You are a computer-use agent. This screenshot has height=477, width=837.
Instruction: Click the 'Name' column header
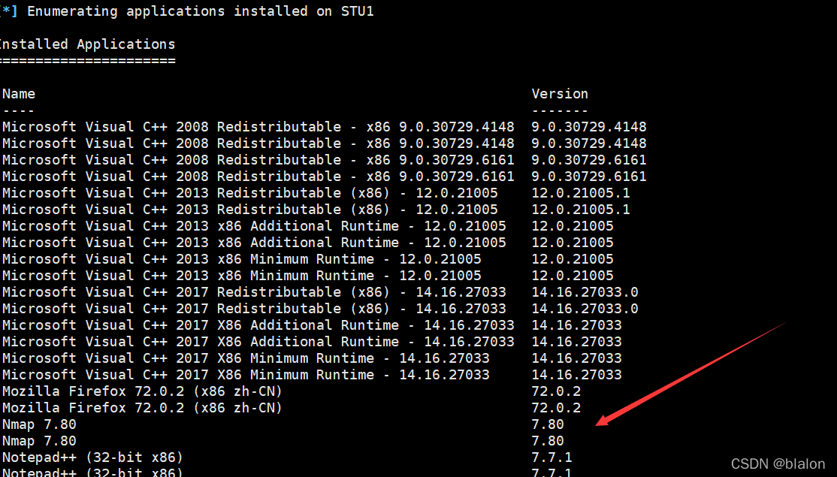click(19, 94)
